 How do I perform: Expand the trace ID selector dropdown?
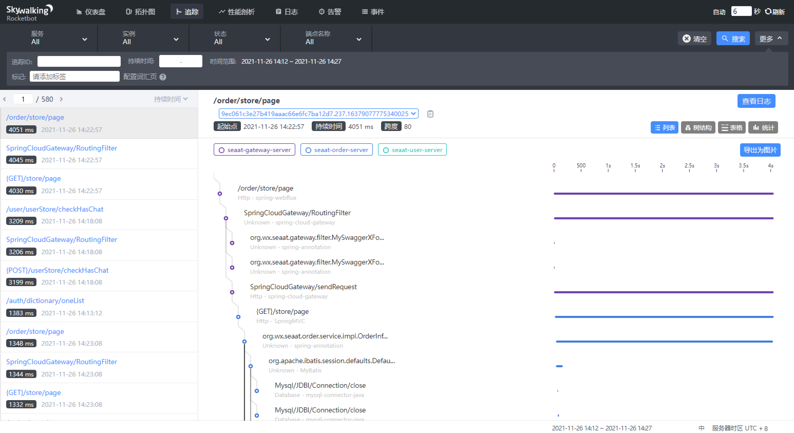tap(318, 114)
